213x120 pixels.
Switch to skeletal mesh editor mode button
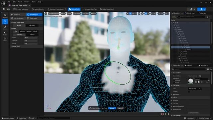(x=201, y=9)
